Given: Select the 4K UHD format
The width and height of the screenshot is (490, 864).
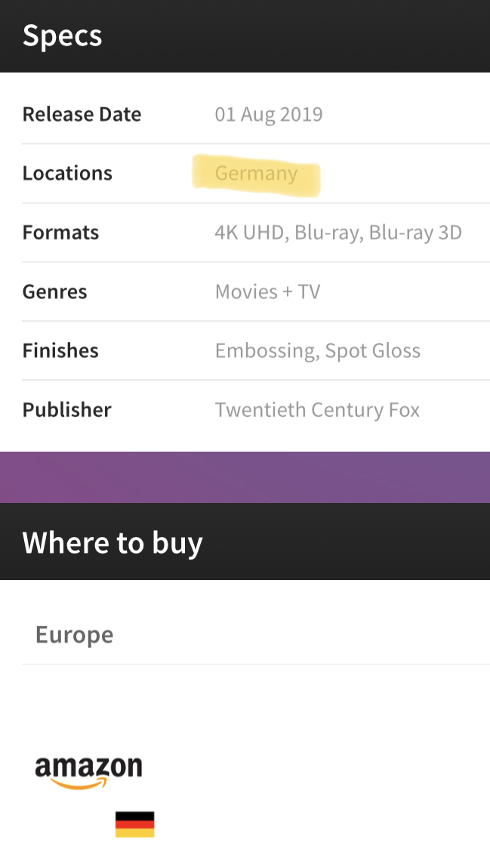Looking at the screenshot, I should pyautogui.click(x=248, y=233).
